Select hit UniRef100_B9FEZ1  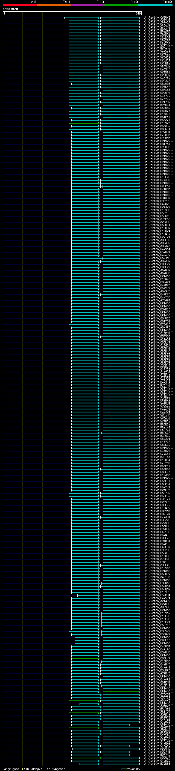coord(157,105)
